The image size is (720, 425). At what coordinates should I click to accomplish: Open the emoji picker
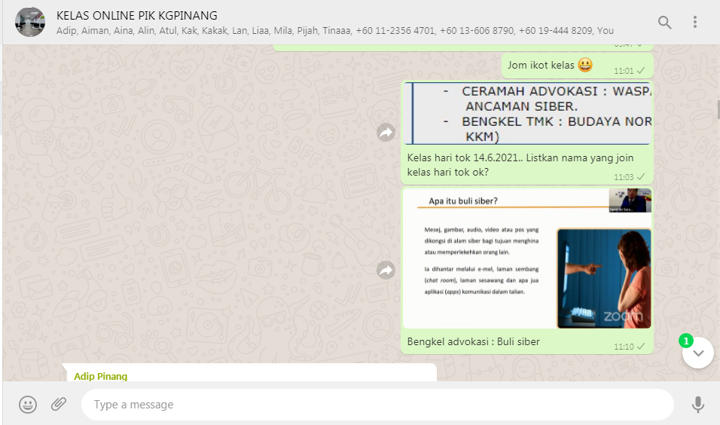(x=28, y=405)
